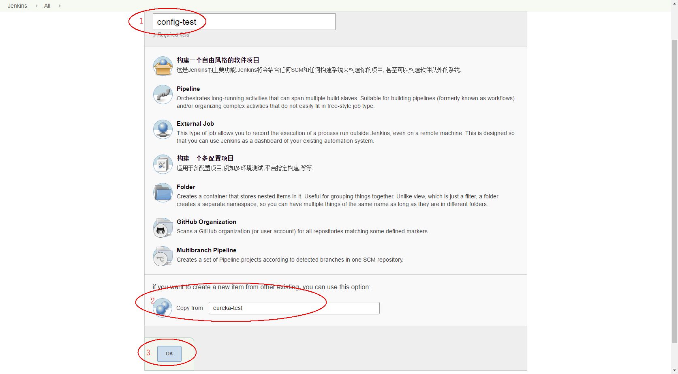Click the GitHub Organization description text

click(x=303, y=231)
